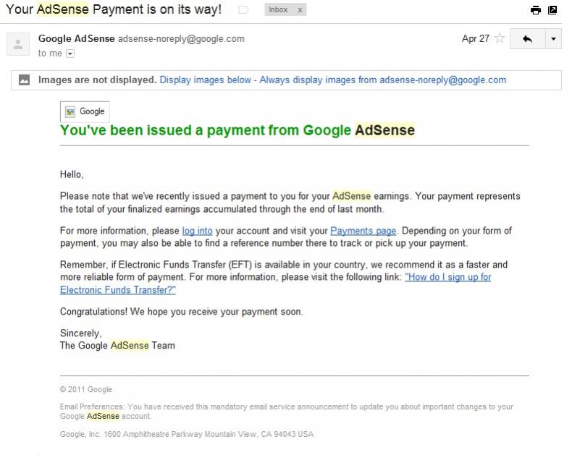Star this AdSense email
Viewport: 572px width, 460px height.
coord(500,38)
